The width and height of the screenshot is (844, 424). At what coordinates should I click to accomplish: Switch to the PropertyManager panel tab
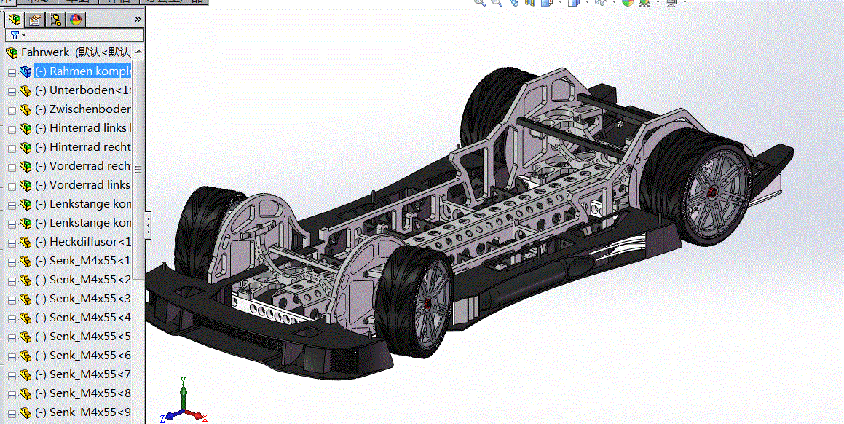(33, 20)
